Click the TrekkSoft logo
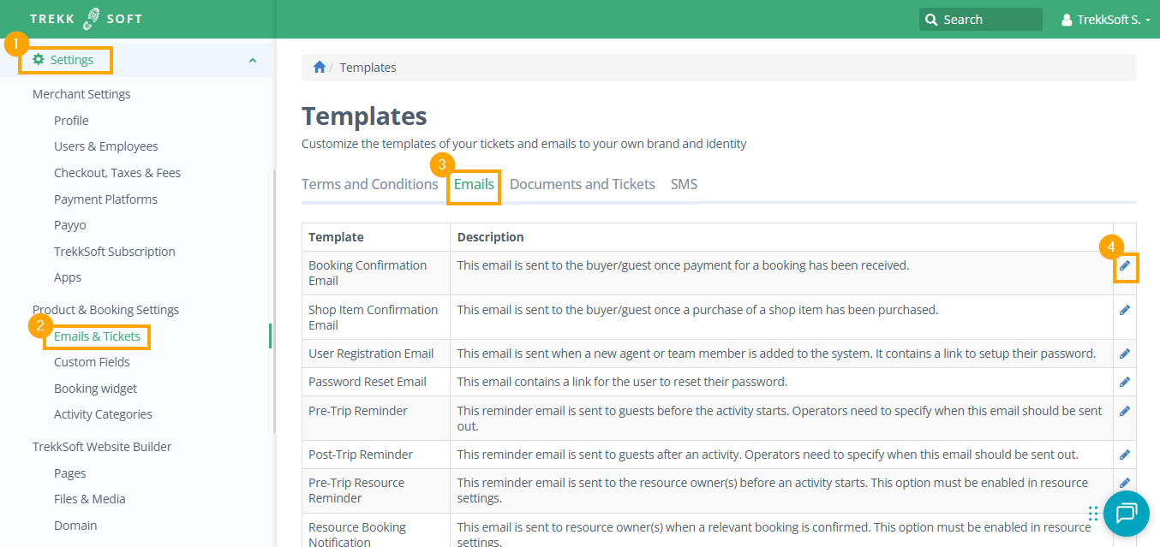This screenshot has width=1160, height=547. 86,19
